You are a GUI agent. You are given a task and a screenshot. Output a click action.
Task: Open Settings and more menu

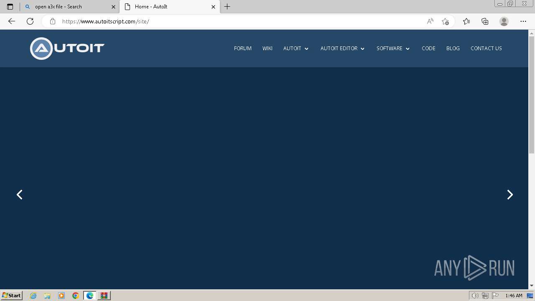(523, 21)
